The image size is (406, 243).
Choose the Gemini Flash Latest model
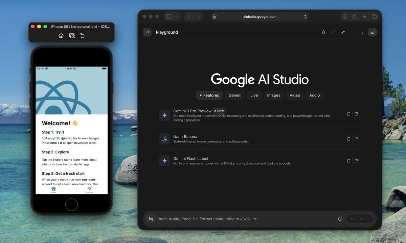click(x=260, y=161)
